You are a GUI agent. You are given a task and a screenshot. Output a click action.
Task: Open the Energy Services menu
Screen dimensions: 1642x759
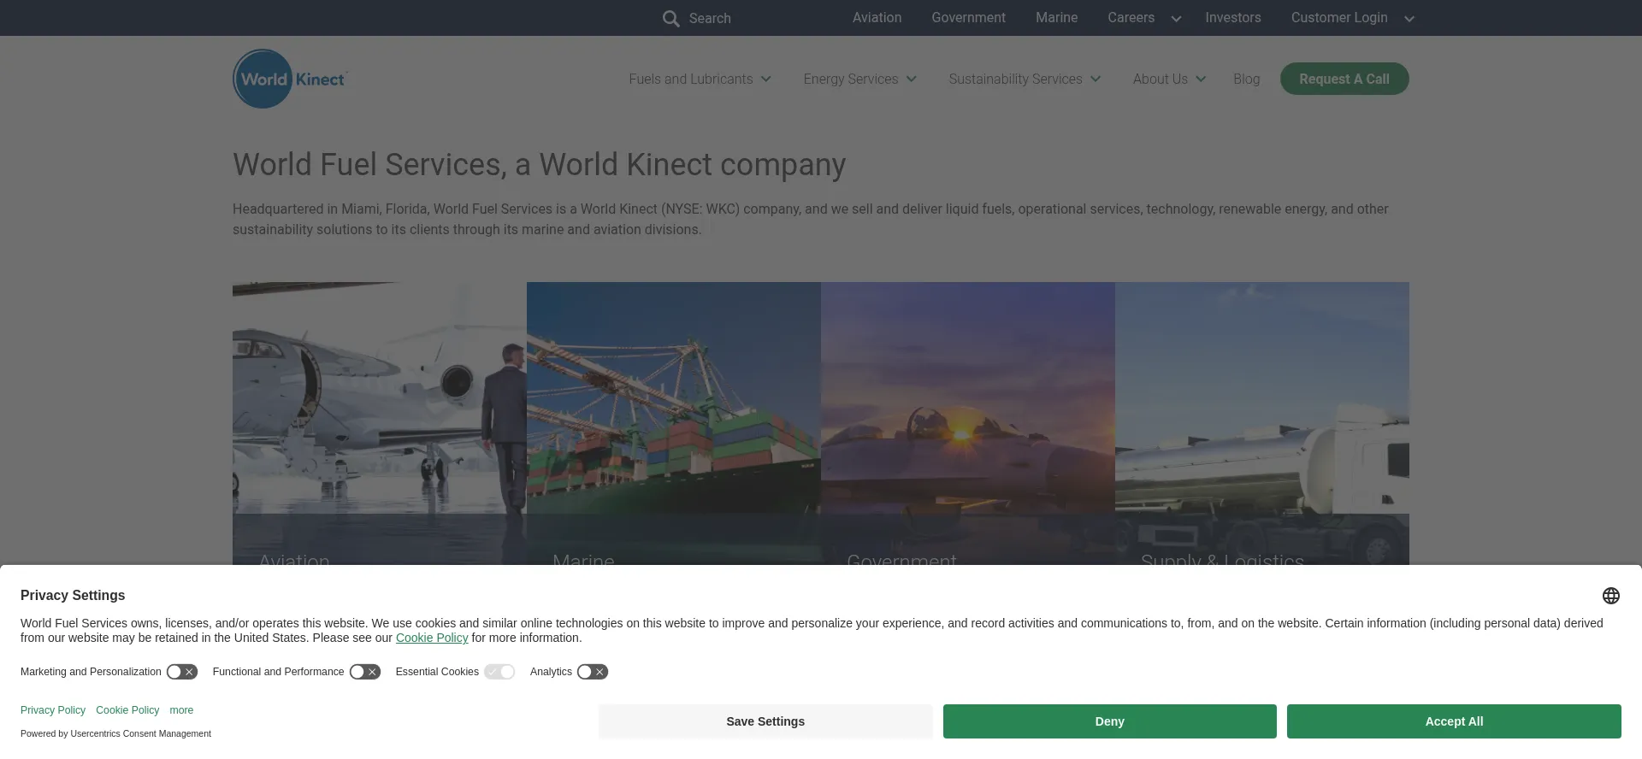click(x=859, y=79)
